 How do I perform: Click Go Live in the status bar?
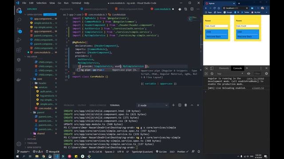(161, 151)
